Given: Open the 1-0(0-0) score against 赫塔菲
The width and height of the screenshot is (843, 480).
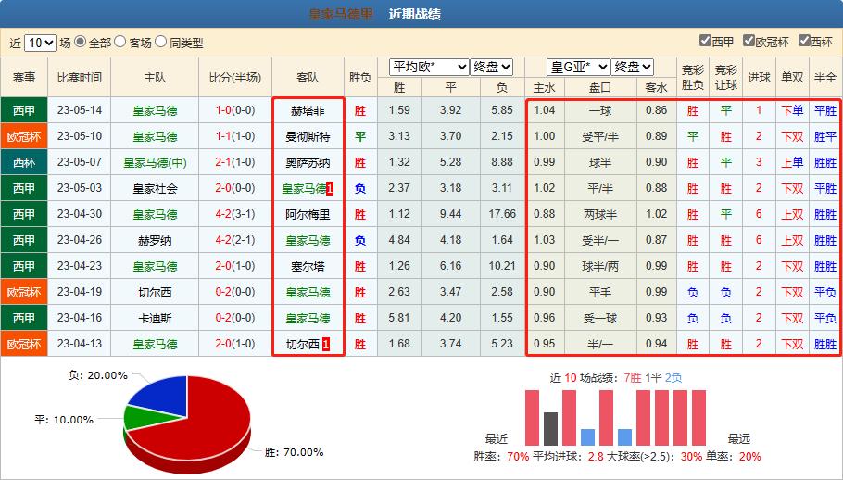Looking at the screenshot, I should pyautogui.click(x=235, y=110).
